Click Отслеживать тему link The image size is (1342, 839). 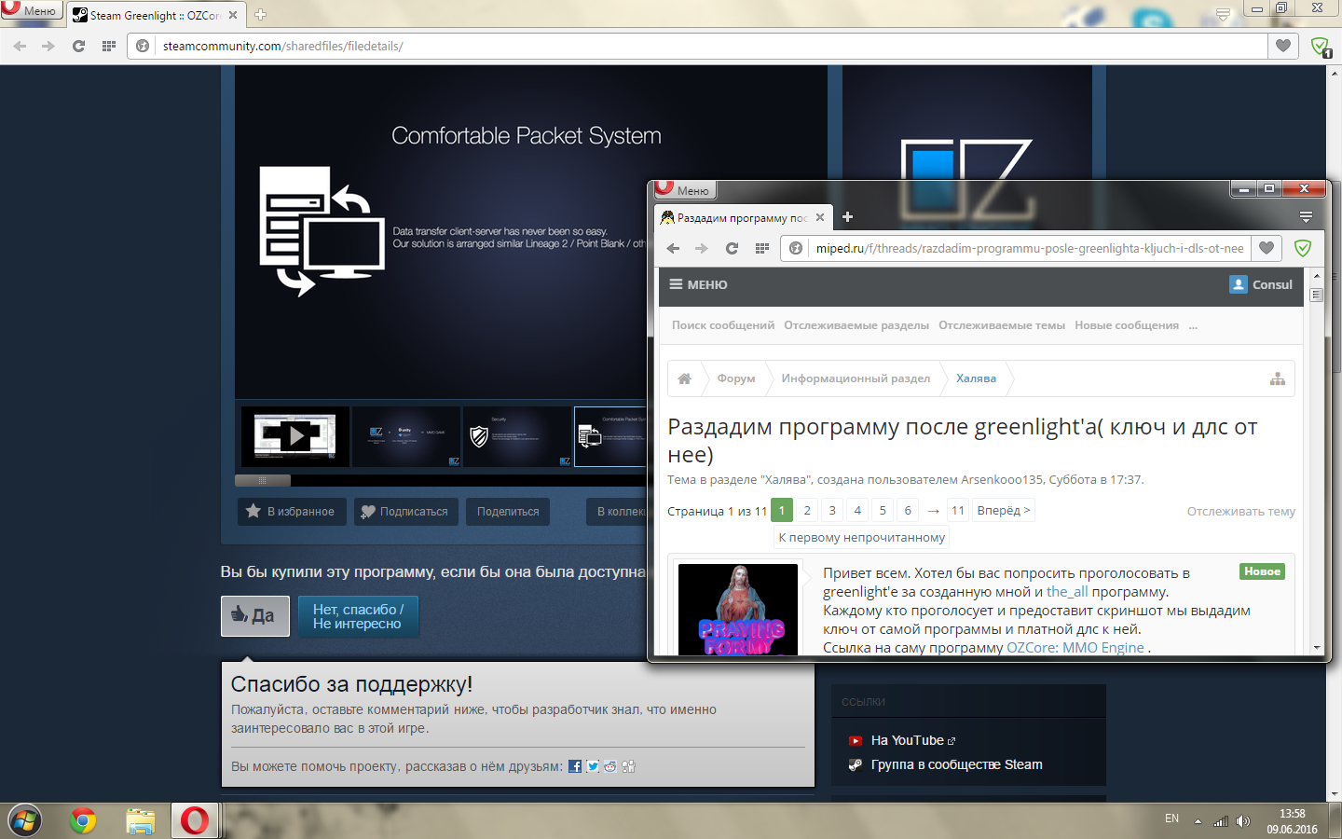pyautogui.click(x=1241, y=511)
